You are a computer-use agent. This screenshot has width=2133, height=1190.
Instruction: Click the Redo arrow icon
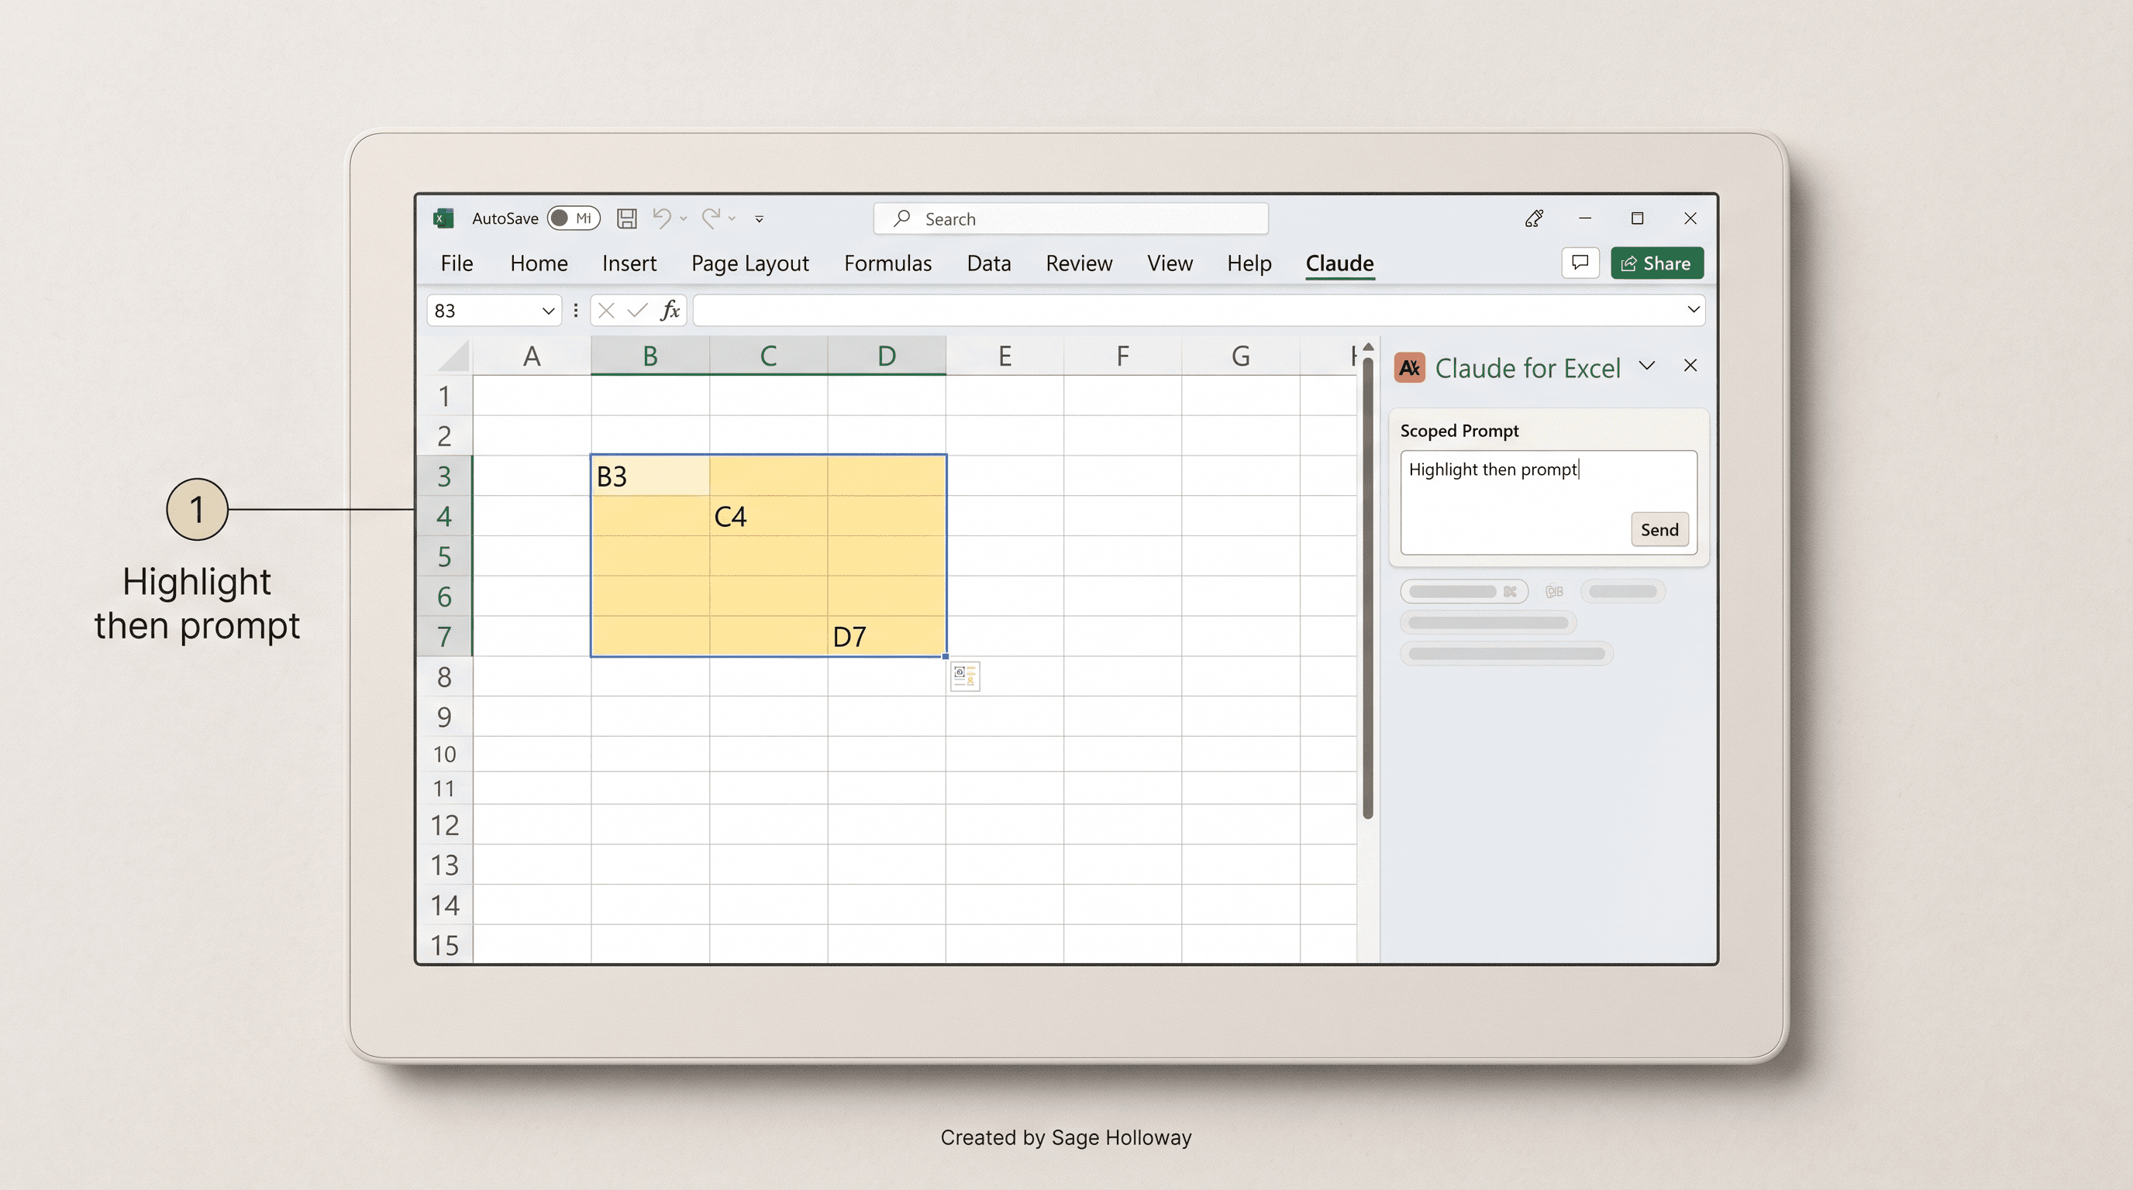(x=711, y=218)
